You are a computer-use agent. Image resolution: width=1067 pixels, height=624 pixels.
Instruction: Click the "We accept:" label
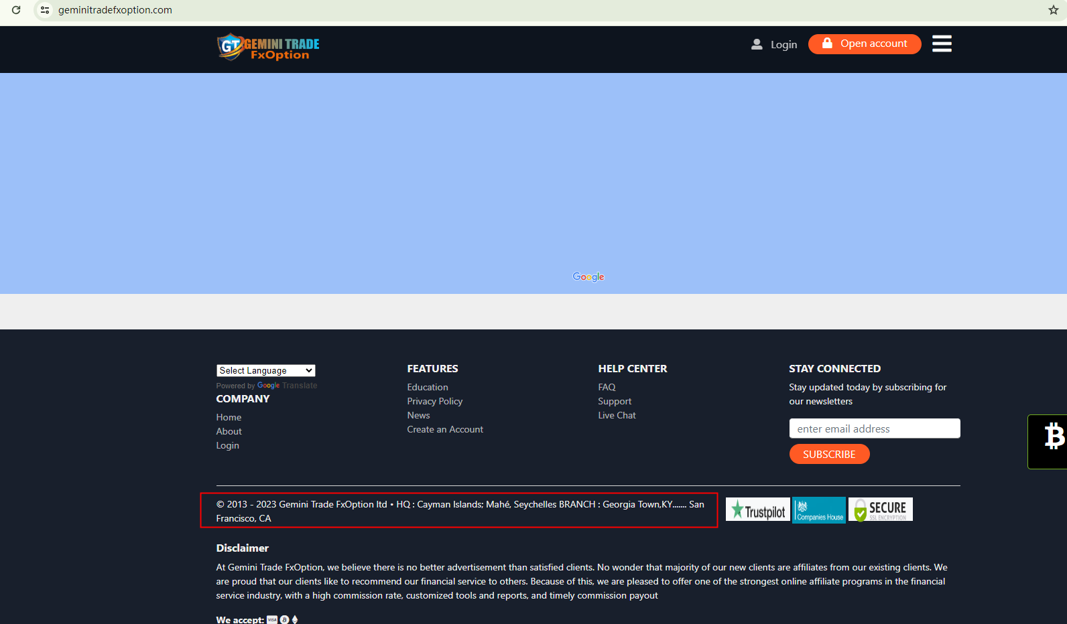(240, 620)
